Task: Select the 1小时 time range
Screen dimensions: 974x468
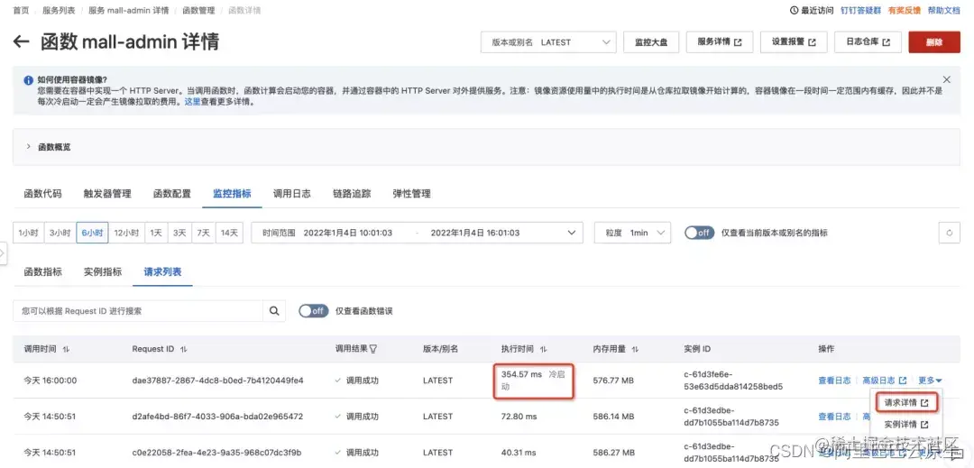Action: 28,233
